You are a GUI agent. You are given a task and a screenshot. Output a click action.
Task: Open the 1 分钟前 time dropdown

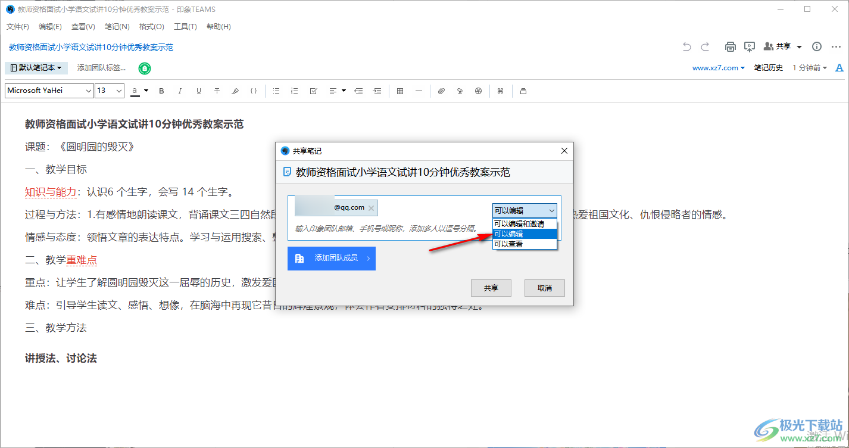coord(810,68)
